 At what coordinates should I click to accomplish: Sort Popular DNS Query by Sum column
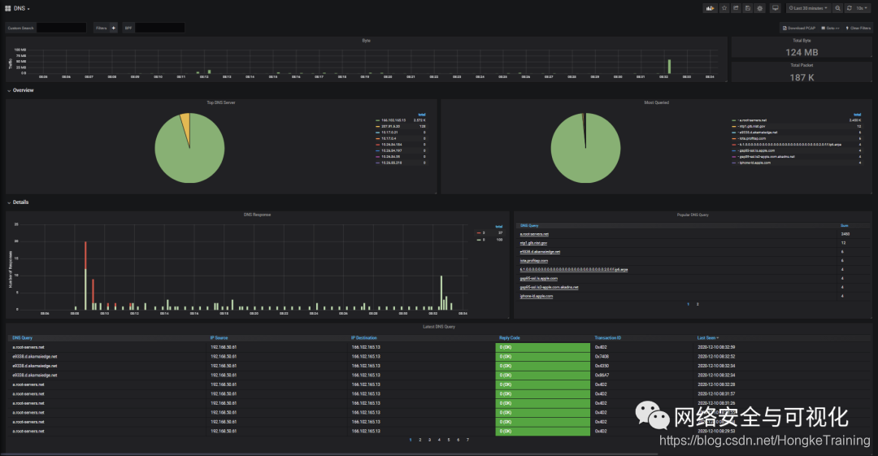[845, 225]
